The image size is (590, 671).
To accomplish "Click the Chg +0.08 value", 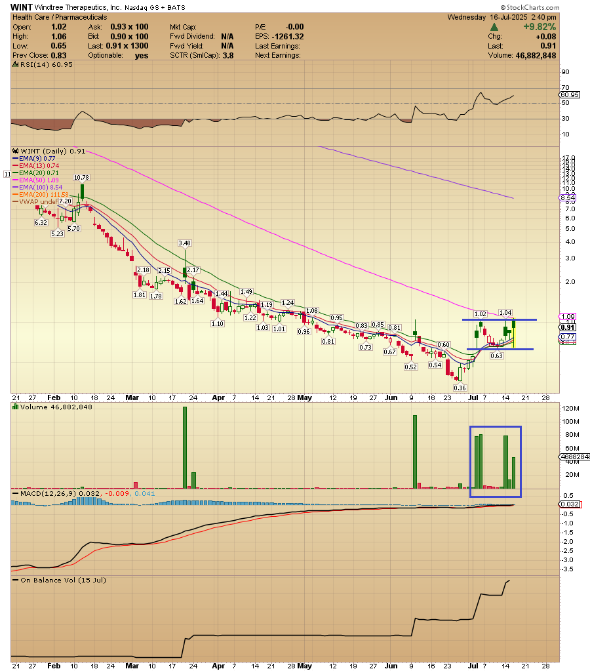I will [546, 37].
